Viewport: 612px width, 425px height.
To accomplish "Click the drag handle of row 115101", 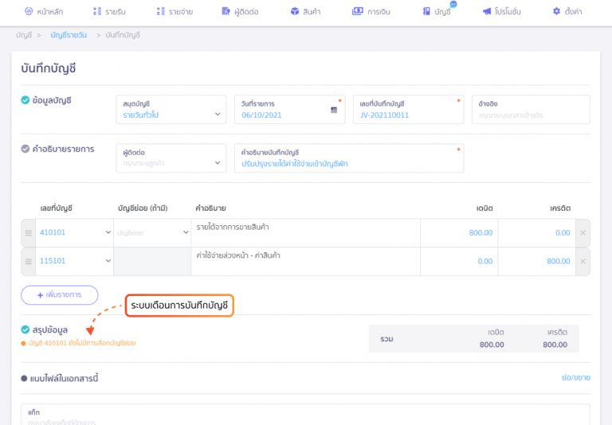I will click(x=29, y=261).
